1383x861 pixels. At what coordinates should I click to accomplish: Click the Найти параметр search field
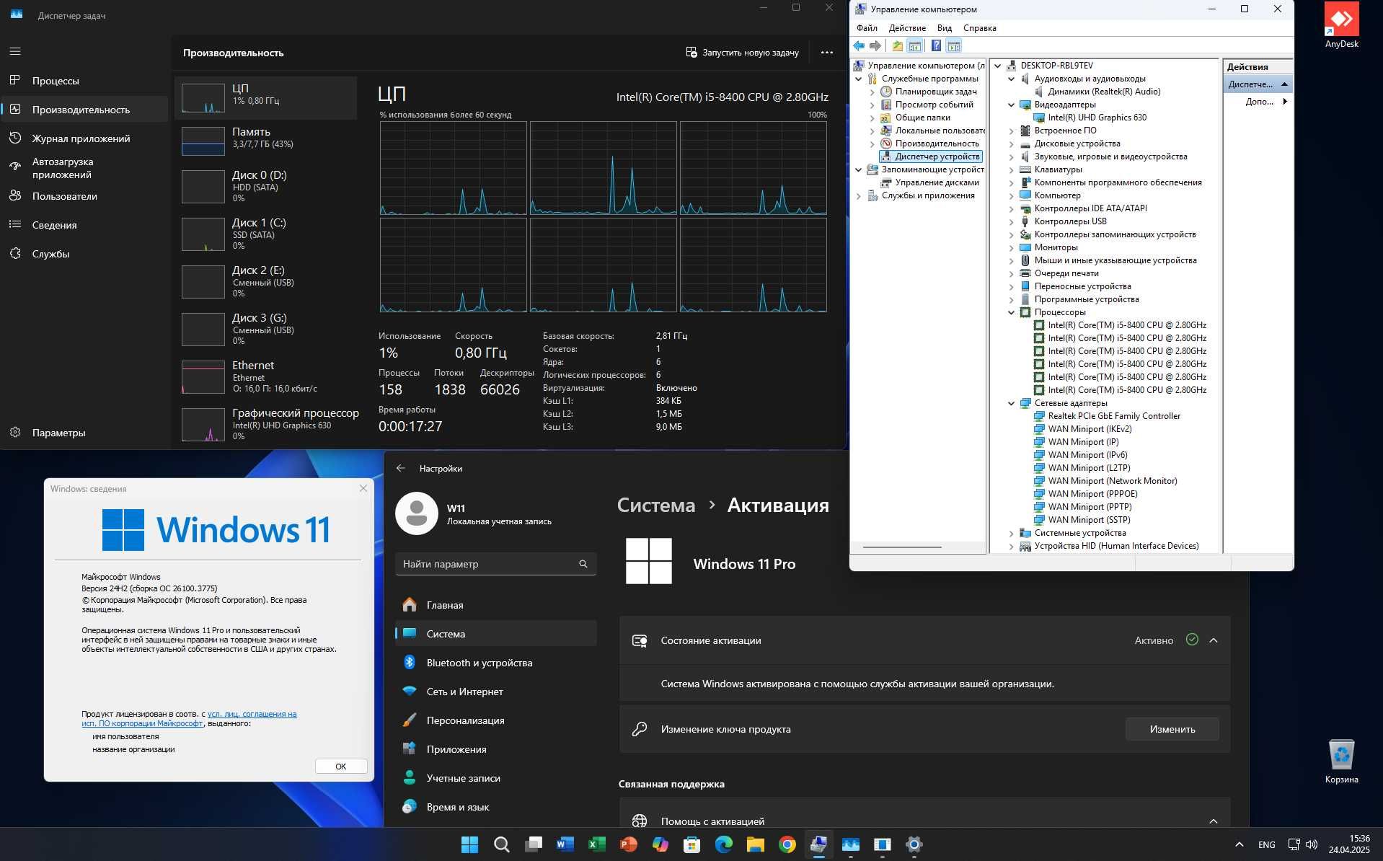coord(495,564)
